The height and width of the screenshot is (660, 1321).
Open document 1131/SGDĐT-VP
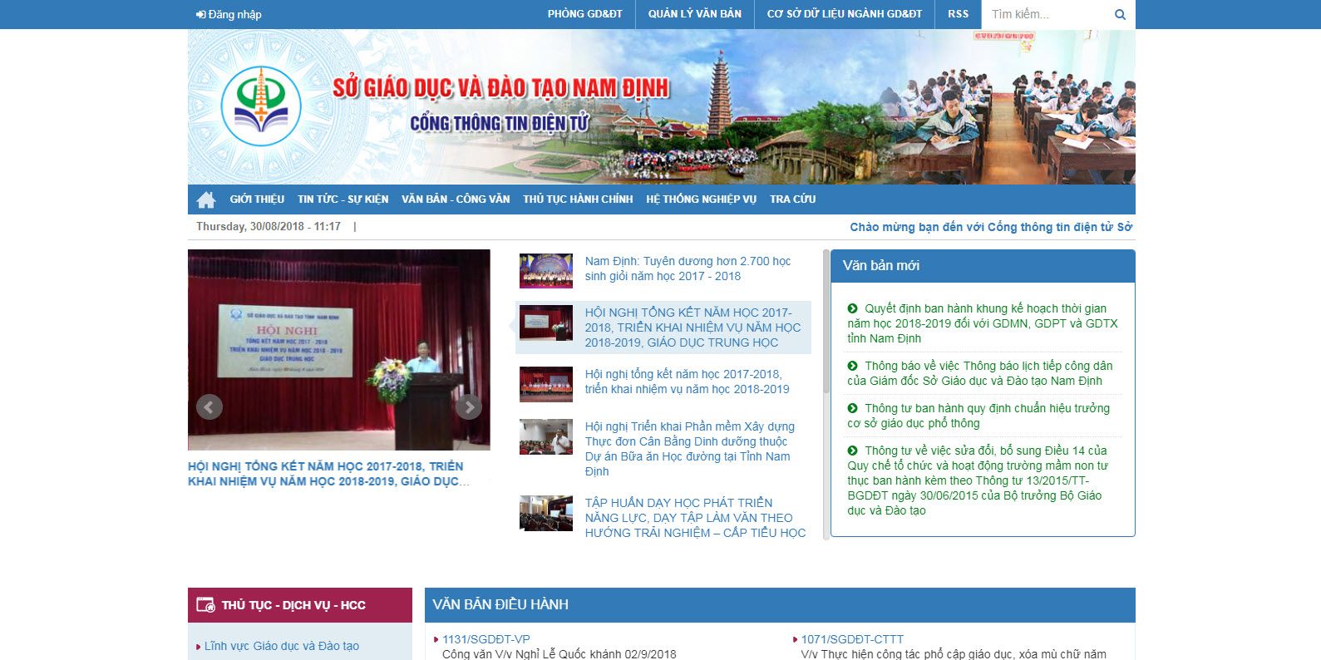point(486,639)
